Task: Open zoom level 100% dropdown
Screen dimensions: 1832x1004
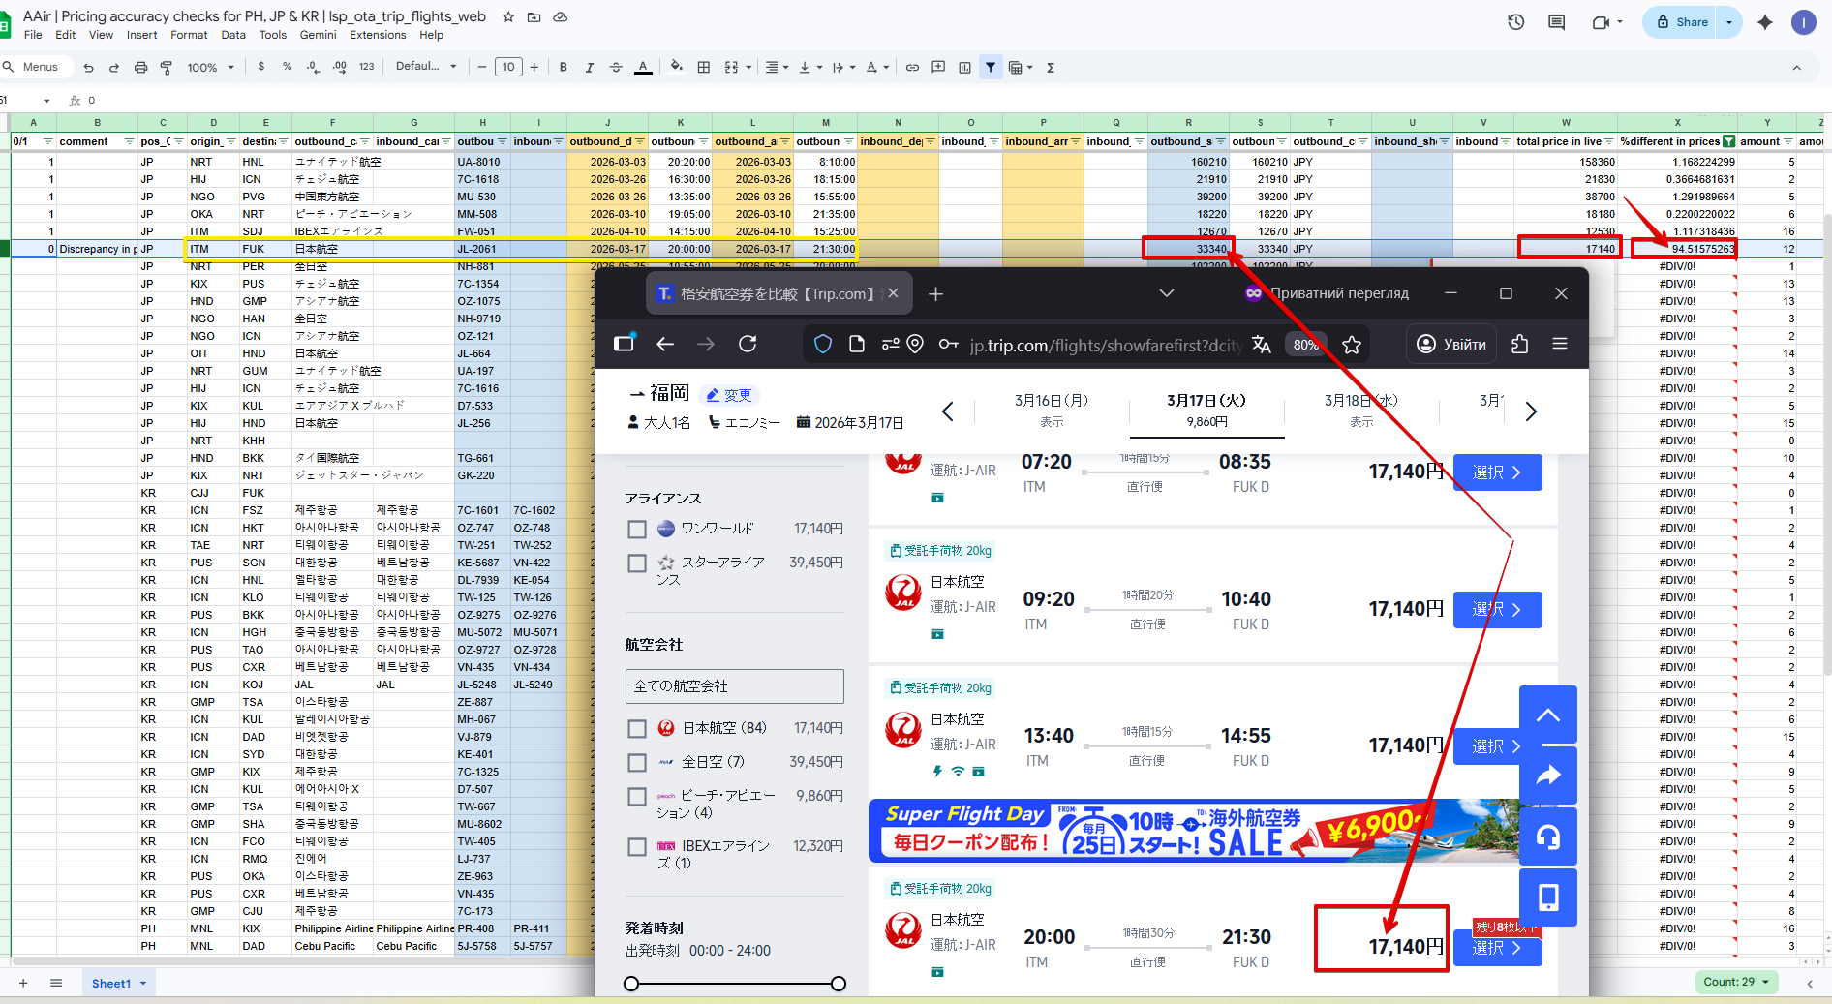Action: (210, 68)
